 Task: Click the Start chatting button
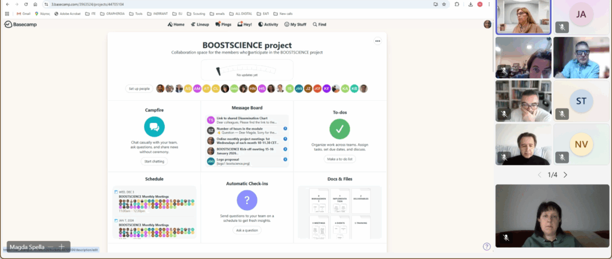[x=154, y=162]
